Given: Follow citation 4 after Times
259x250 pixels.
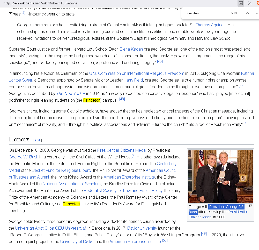Looking at the screenshot, I should [24, 13].
